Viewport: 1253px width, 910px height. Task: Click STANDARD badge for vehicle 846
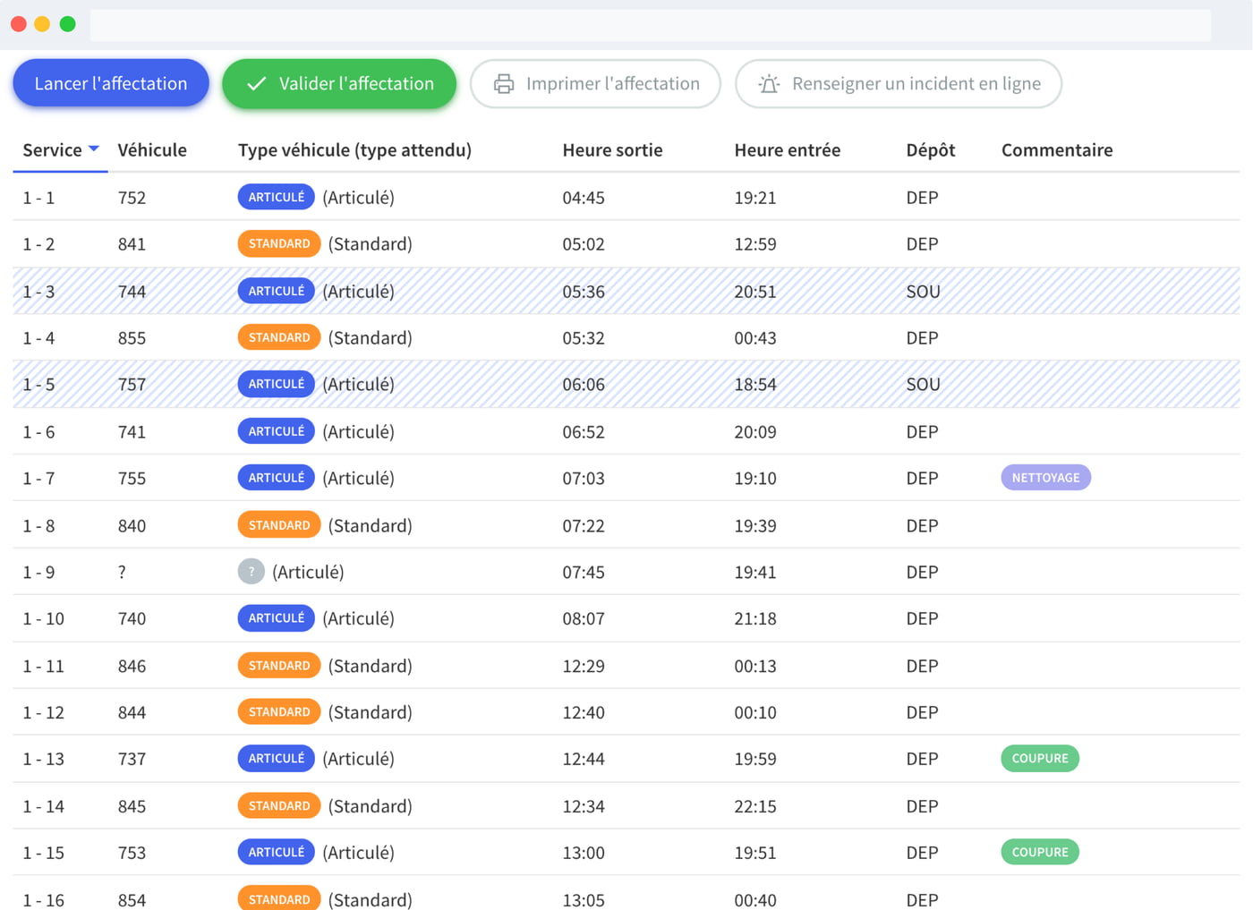279,666
